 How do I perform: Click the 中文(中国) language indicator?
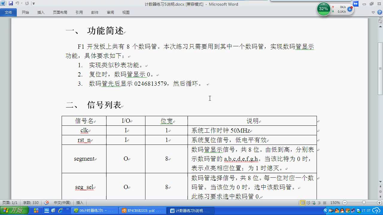[x=62, y=203]
